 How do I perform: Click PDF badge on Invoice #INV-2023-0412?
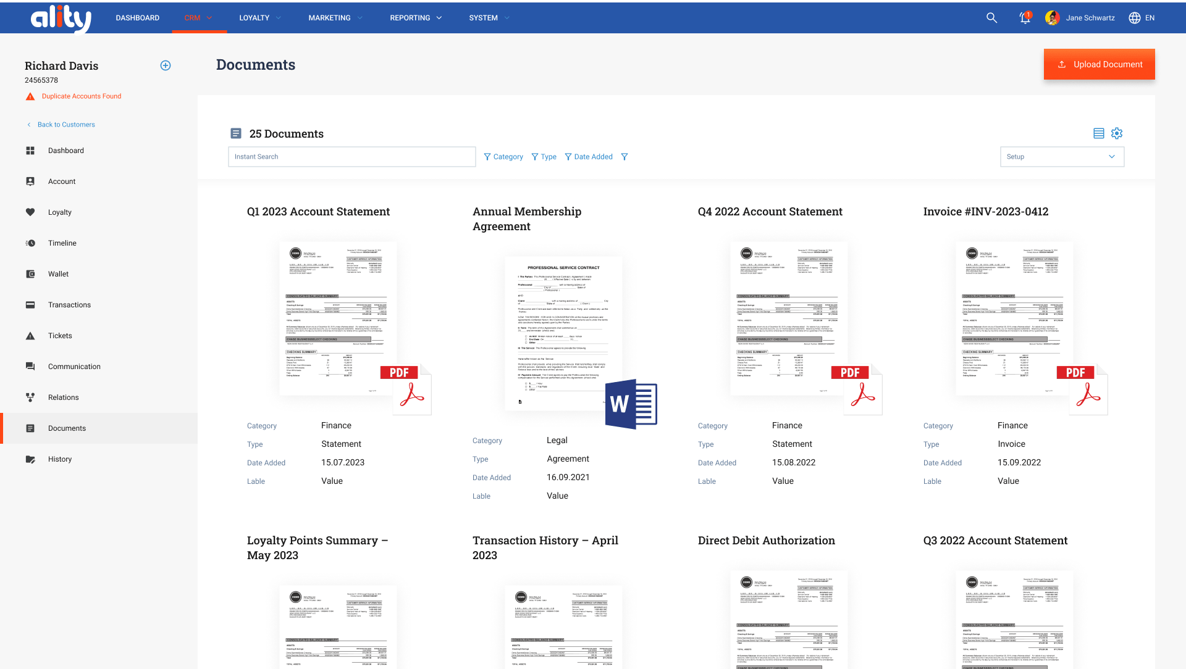click(1082, 389)
